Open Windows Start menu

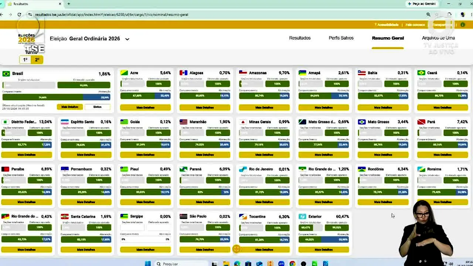click(x=148, y=263)
